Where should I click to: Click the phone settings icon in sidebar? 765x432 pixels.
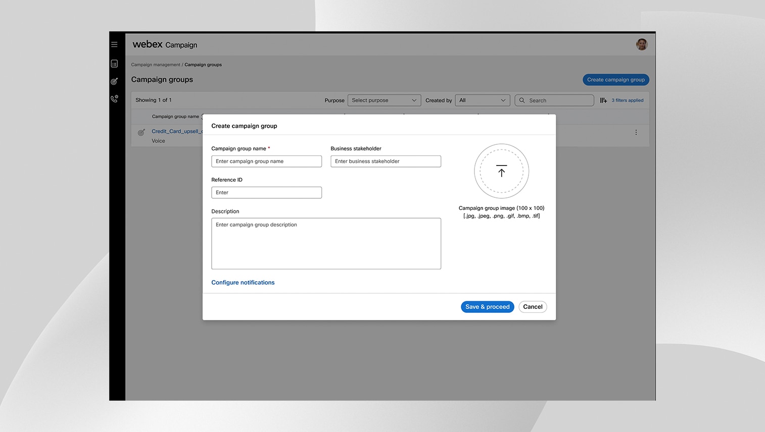(x=114, y=99)
